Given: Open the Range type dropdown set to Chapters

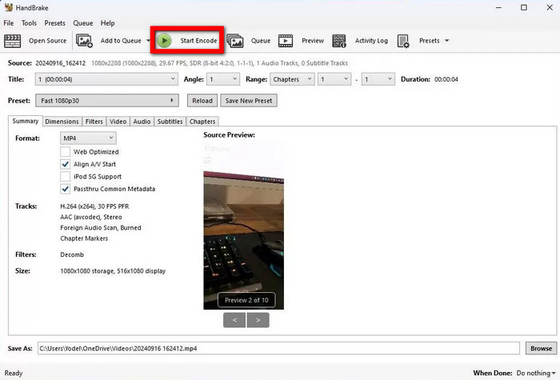Looking at the screenshot, I should [292, 79].
